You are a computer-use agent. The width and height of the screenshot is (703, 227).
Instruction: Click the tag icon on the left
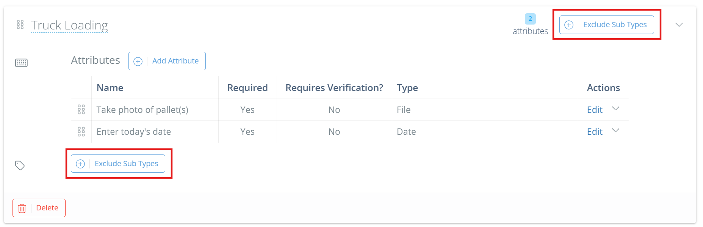point(20,165)
